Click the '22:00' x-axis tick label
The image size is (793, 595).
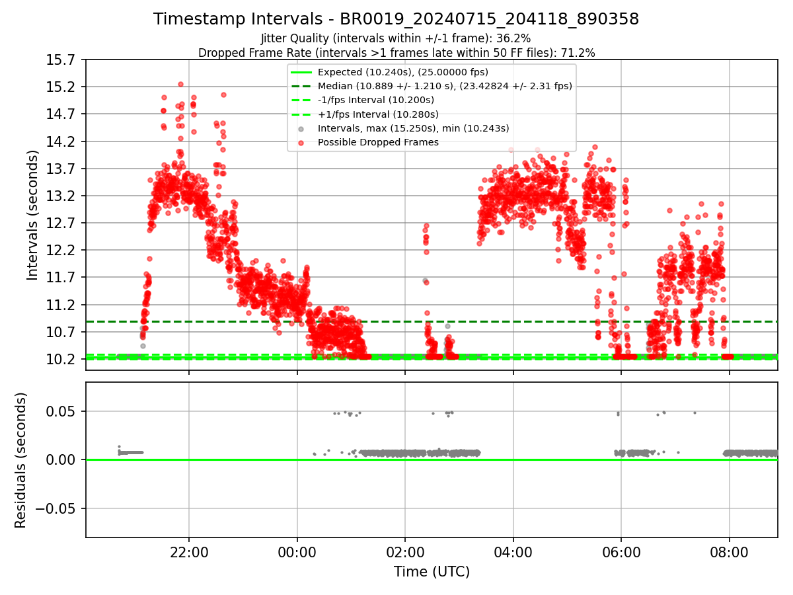(189, 552)
